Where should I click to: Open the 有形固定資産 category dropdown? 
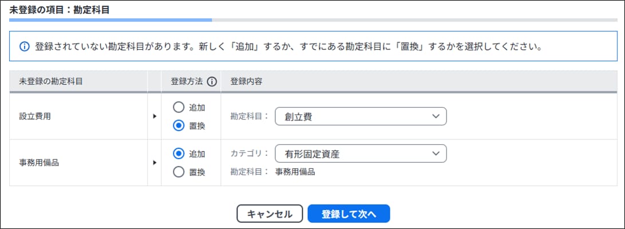tap(361, 153)
